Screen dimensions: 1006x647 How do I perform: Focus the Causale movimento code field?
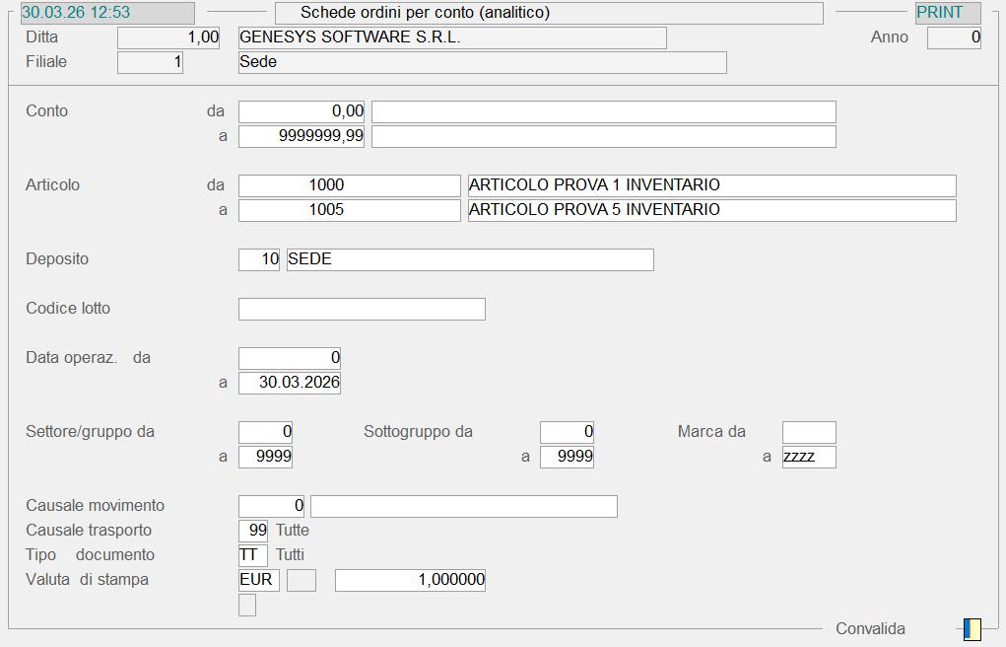[x=272, y=506]
